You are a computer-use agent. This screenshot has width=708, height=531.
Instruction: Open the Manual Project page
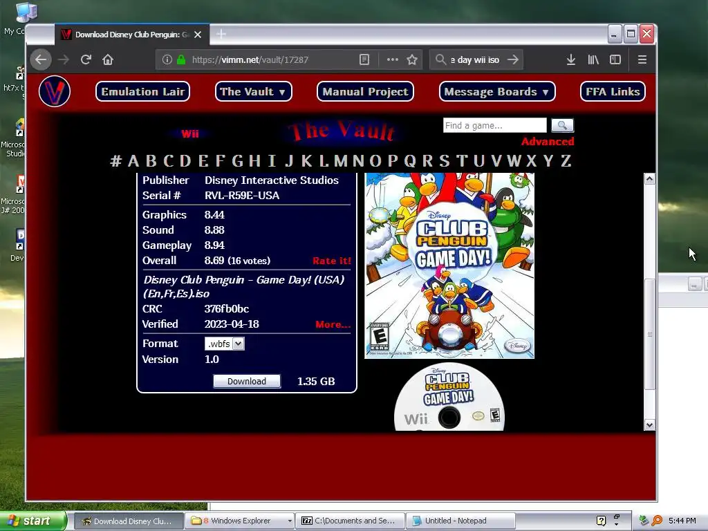[x=365, y=92]
